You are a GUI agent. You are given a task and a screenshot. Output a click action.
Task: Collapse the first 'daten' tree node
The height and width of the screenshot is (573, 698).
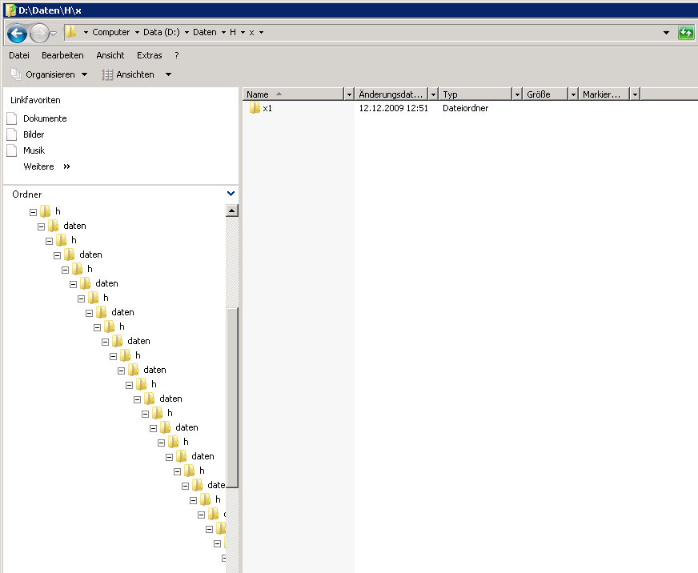click(42, 226)
